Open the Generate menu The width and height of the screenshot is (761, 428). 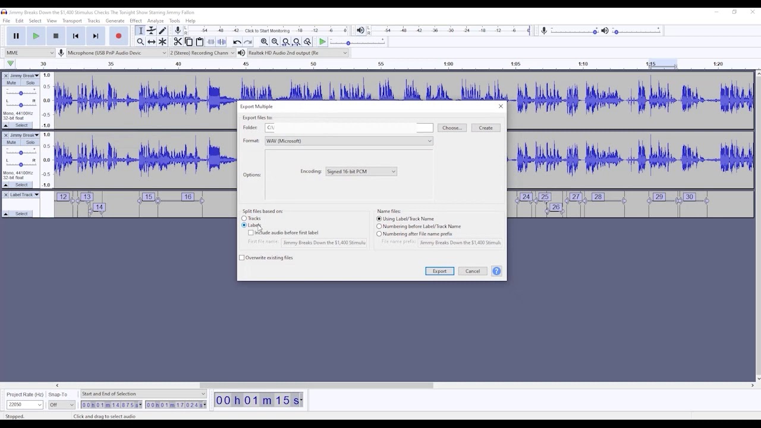[115, 21]
